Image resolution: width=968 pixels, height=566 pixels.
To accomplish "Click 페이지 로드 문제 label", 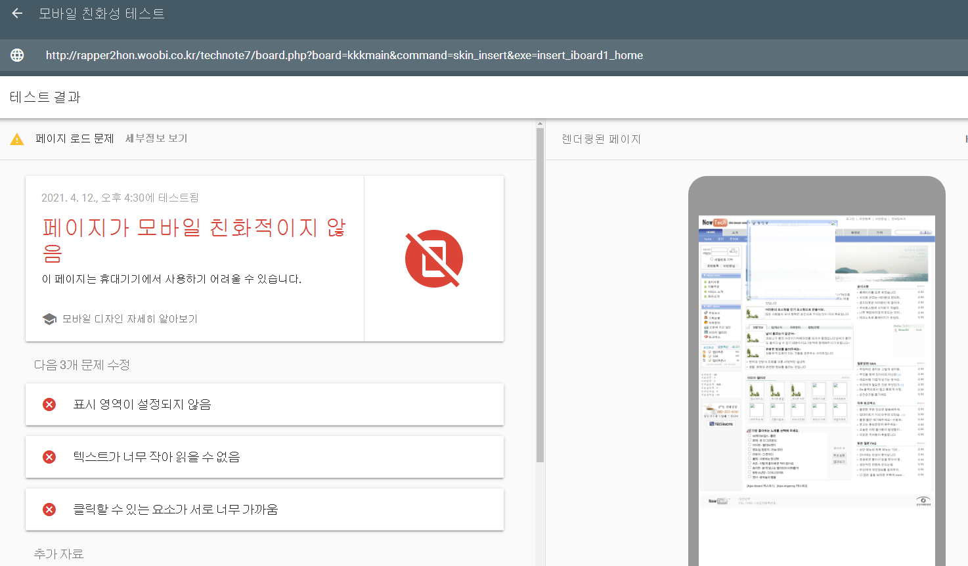I will click(x=75, y=139).
